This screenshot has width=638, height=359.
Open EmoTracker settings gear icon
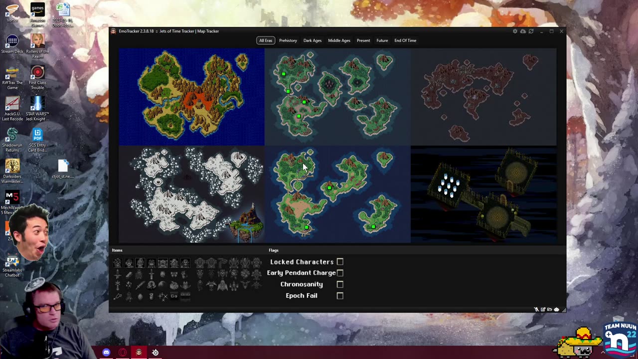[515, 31]
